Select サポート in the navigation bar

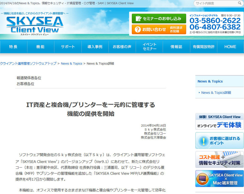click(68, 47)
